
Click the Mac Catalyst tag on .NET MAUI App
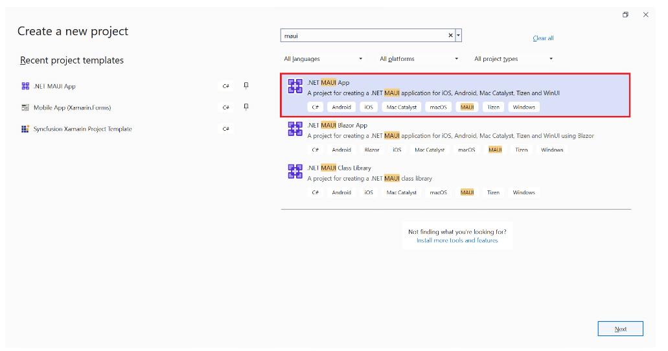(401, 107)
